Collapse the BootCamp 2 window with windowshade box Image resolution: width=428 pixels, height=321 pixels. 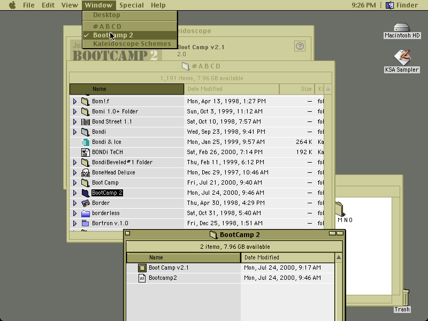[x=340, y=233]
